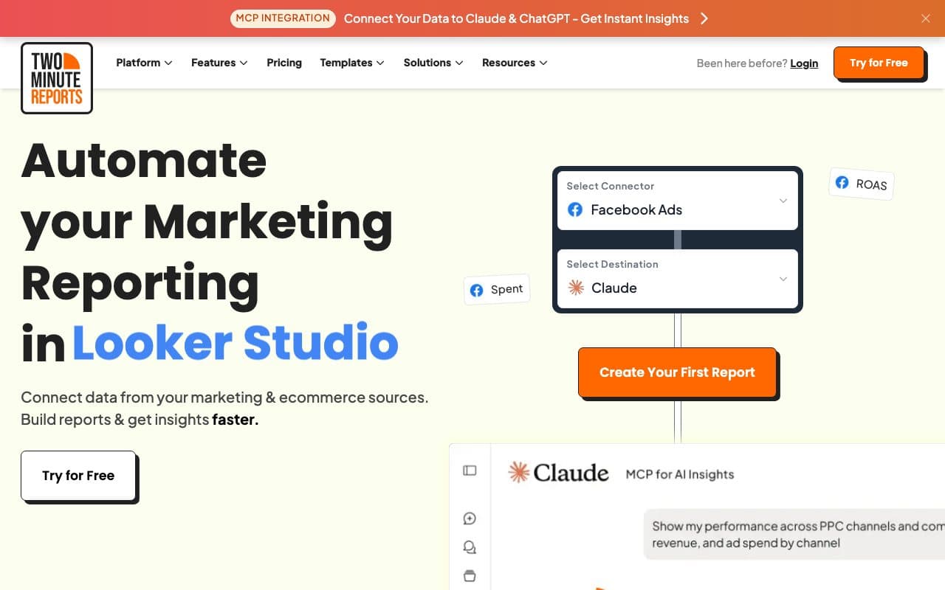Click Create Your First Report button
The height and width of the screenshot is (590, 945).
click(x=677, y=372)
